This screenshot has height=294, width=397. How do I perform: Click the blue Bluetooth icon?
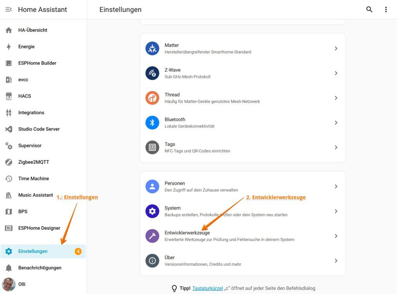152,123
